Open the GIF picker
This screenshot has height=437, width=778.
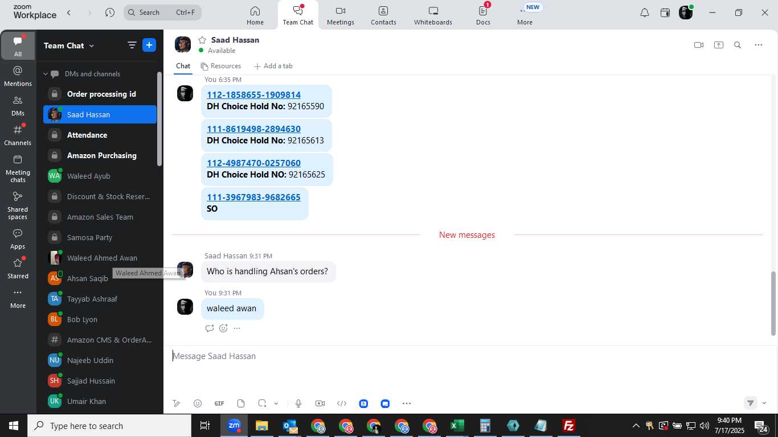(219, 403)
